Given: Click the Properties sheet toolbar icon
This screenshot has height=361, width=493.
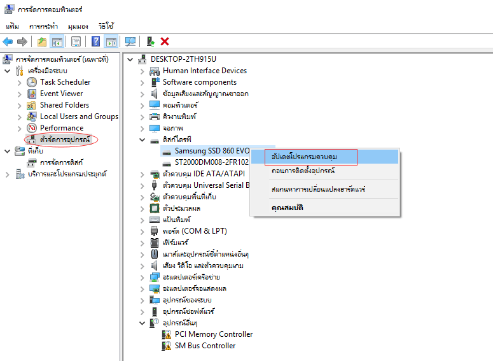Looking at the screenshot, I should point(76,41).
